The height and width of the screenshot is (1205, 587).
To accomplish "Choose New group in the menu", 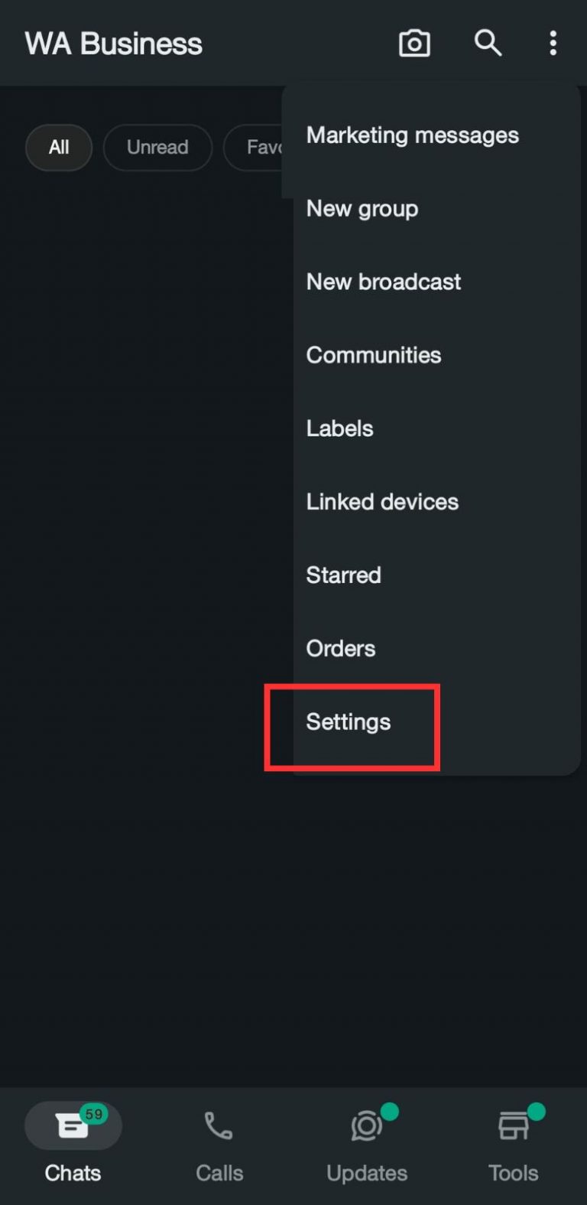I will [362, 209].
